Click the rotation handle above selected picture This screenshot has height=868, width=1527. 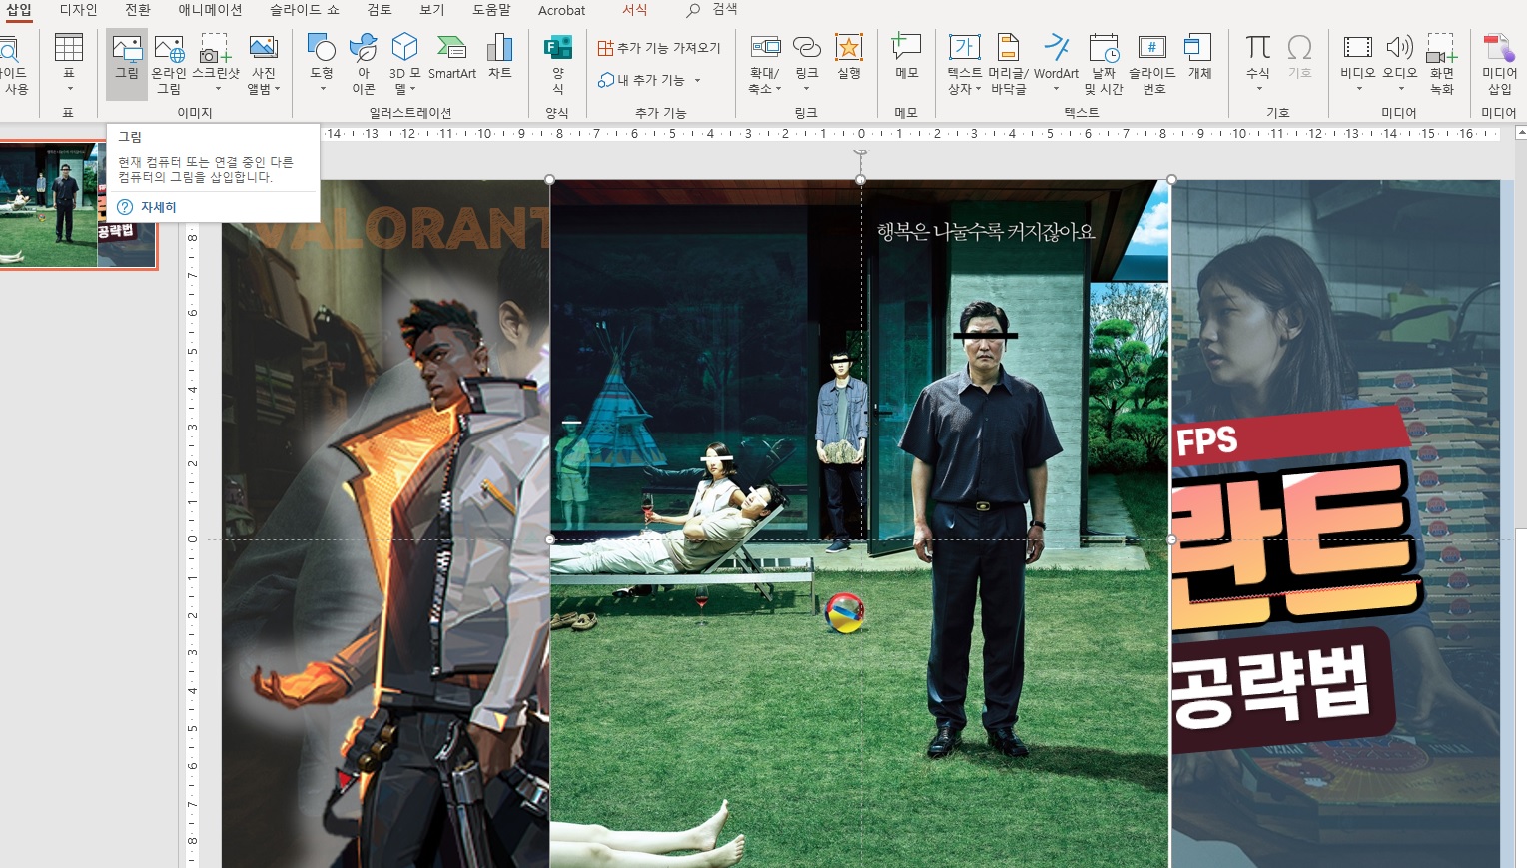point(861,153)
